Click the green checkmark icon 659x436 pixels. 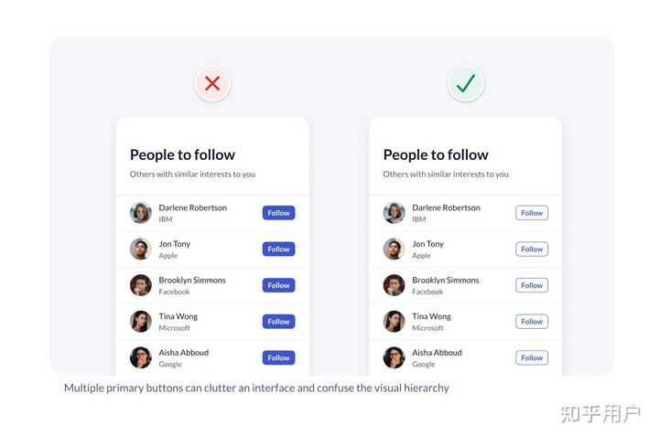(466, 84)
